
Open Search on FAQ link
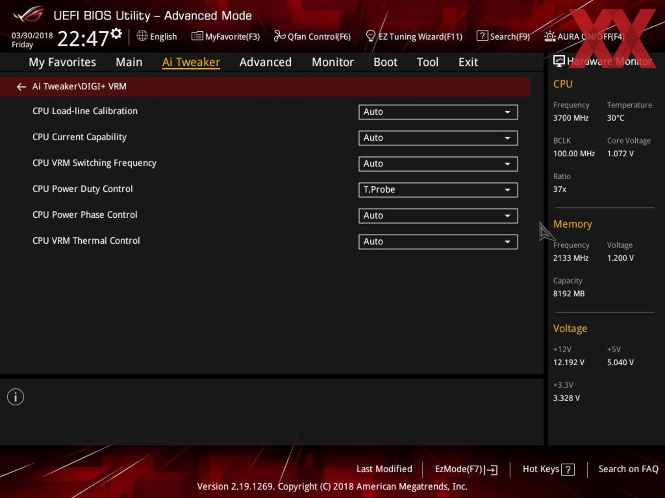point(628,469)
